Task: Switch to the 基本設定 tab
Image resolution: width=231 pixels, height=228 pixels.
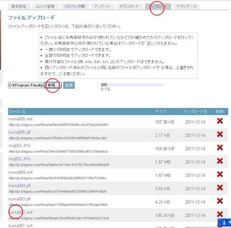Action: coord(19,6)
